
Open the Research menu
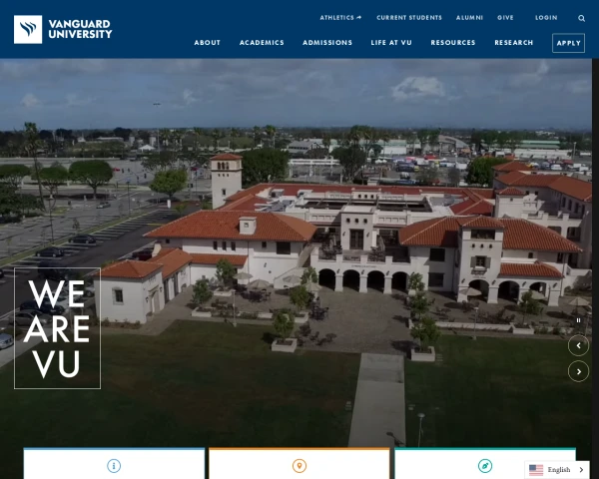(514, 43)
